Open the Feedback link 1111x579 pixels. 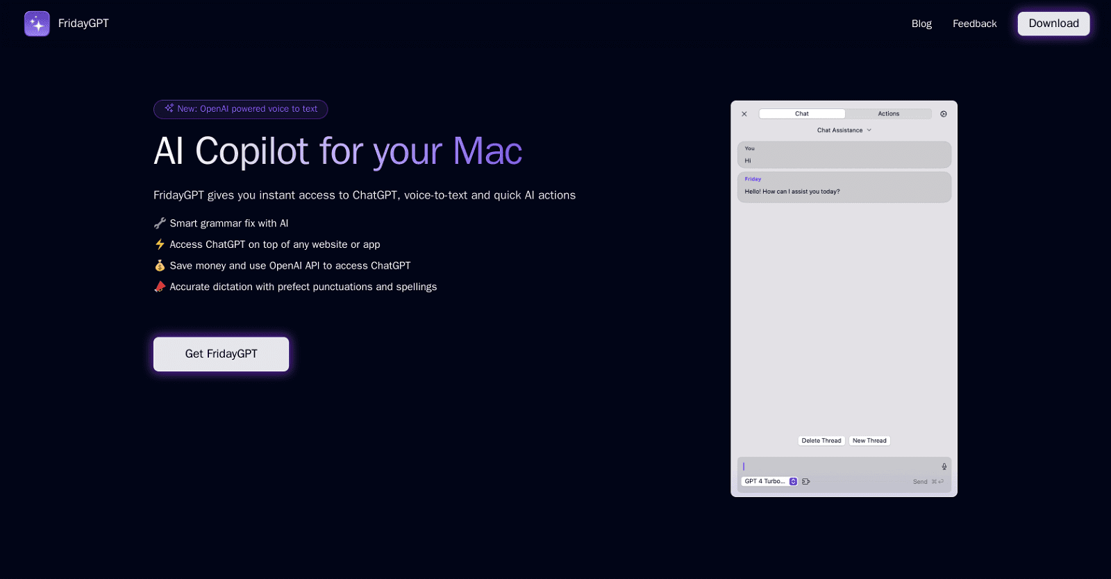point(974,24)
